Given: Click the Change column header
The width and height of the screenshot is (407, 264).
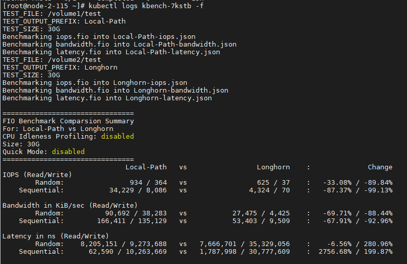Looking at the screenshot, I should 380,167.
